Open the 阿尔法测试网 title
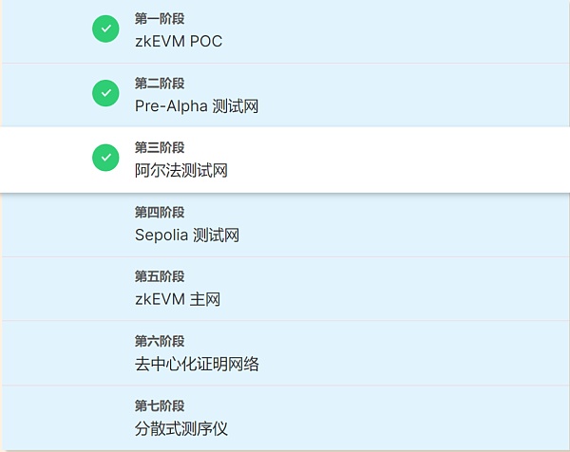This screenshot has height=452, width=570. click(x=181, y=171)
